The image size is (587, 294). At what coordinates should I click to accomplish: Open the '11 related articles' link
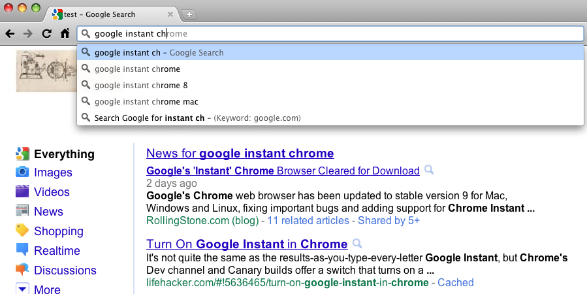pyautogui.click(x=308, y=220)
